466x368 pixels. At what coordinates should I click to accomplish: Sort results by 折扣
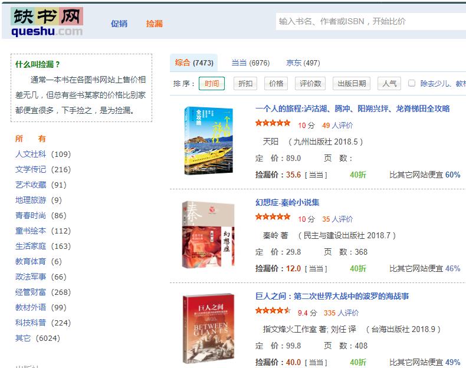245,84
